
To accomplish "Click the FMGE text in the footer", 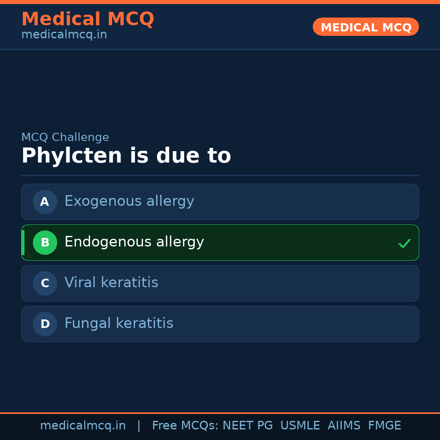I will [x=384, y=425].
